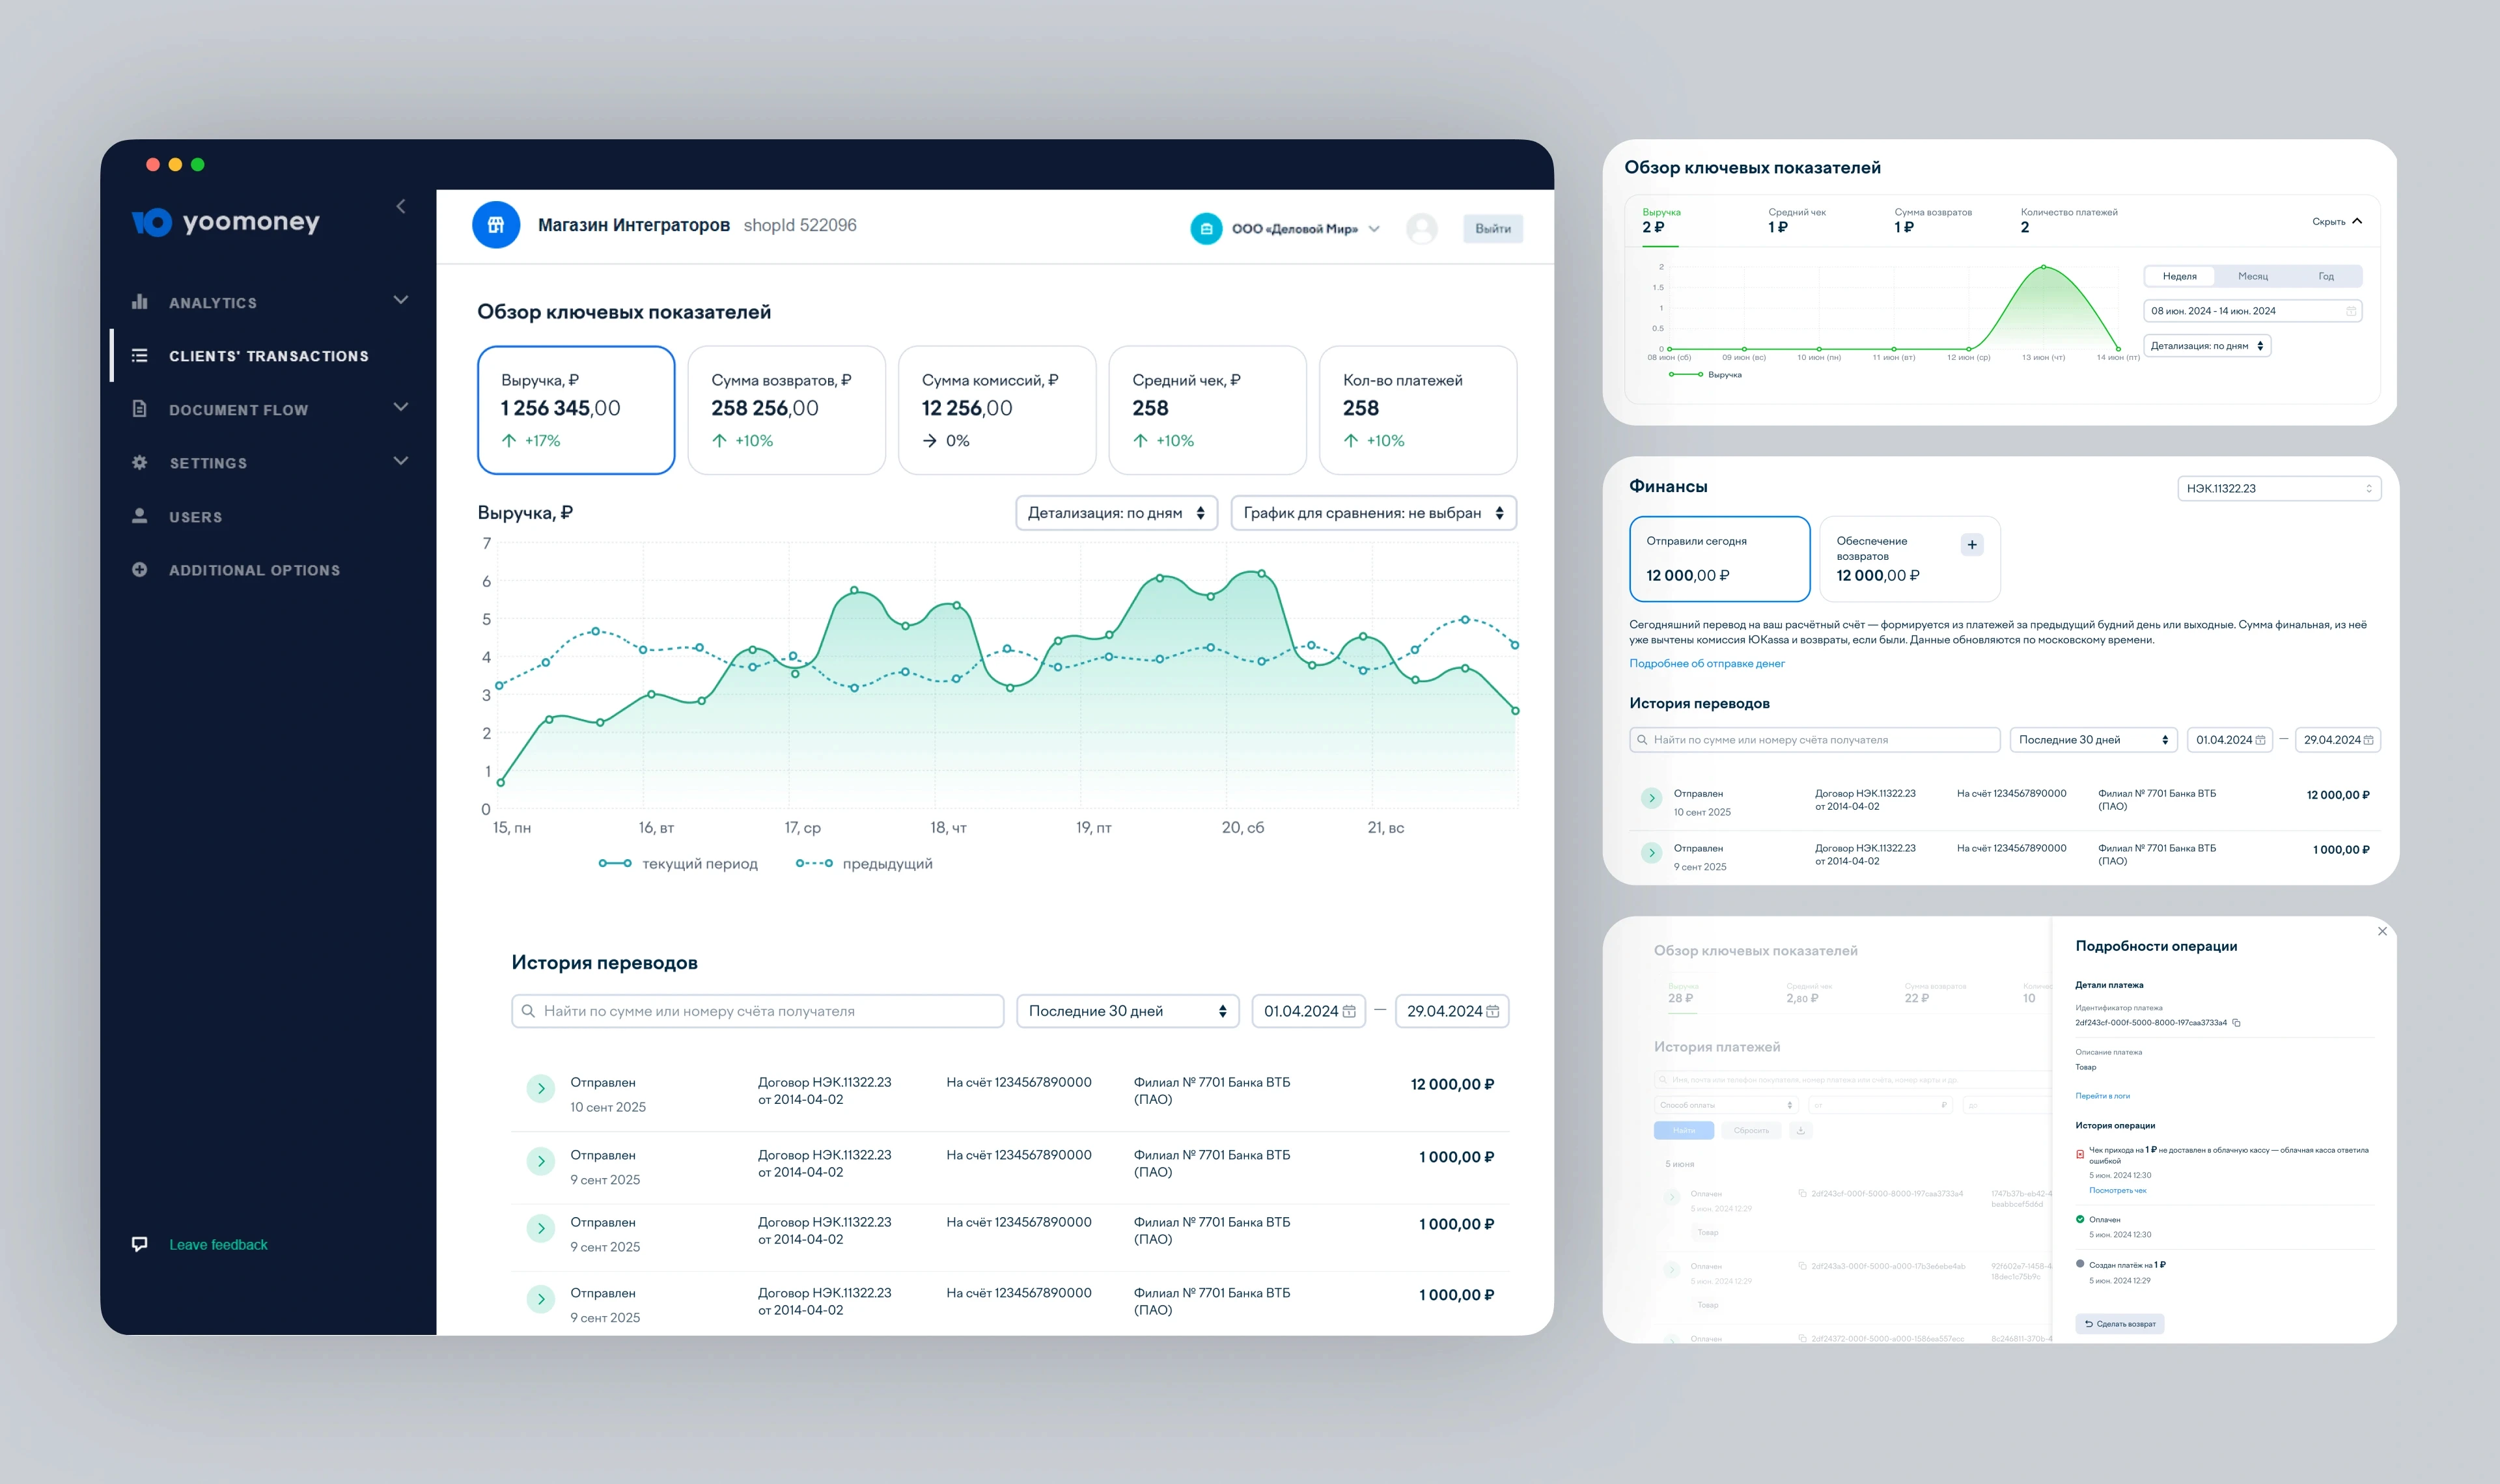
Task: Switch chart period to Месяц
Action: (x=2252, y=276)
